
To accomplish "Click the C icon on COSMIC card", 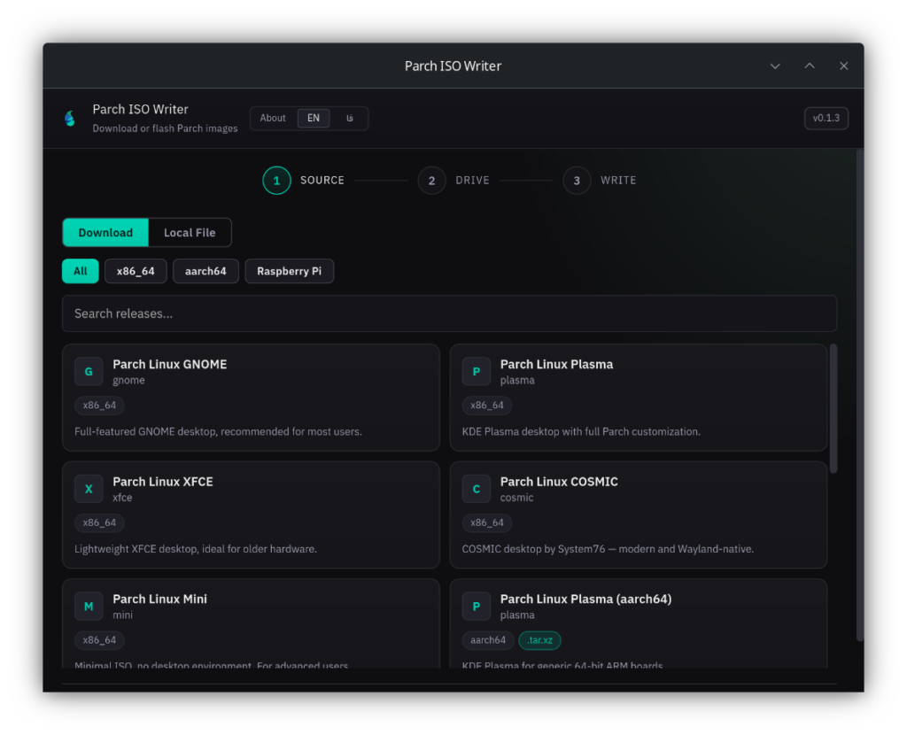I will (476, 489).
